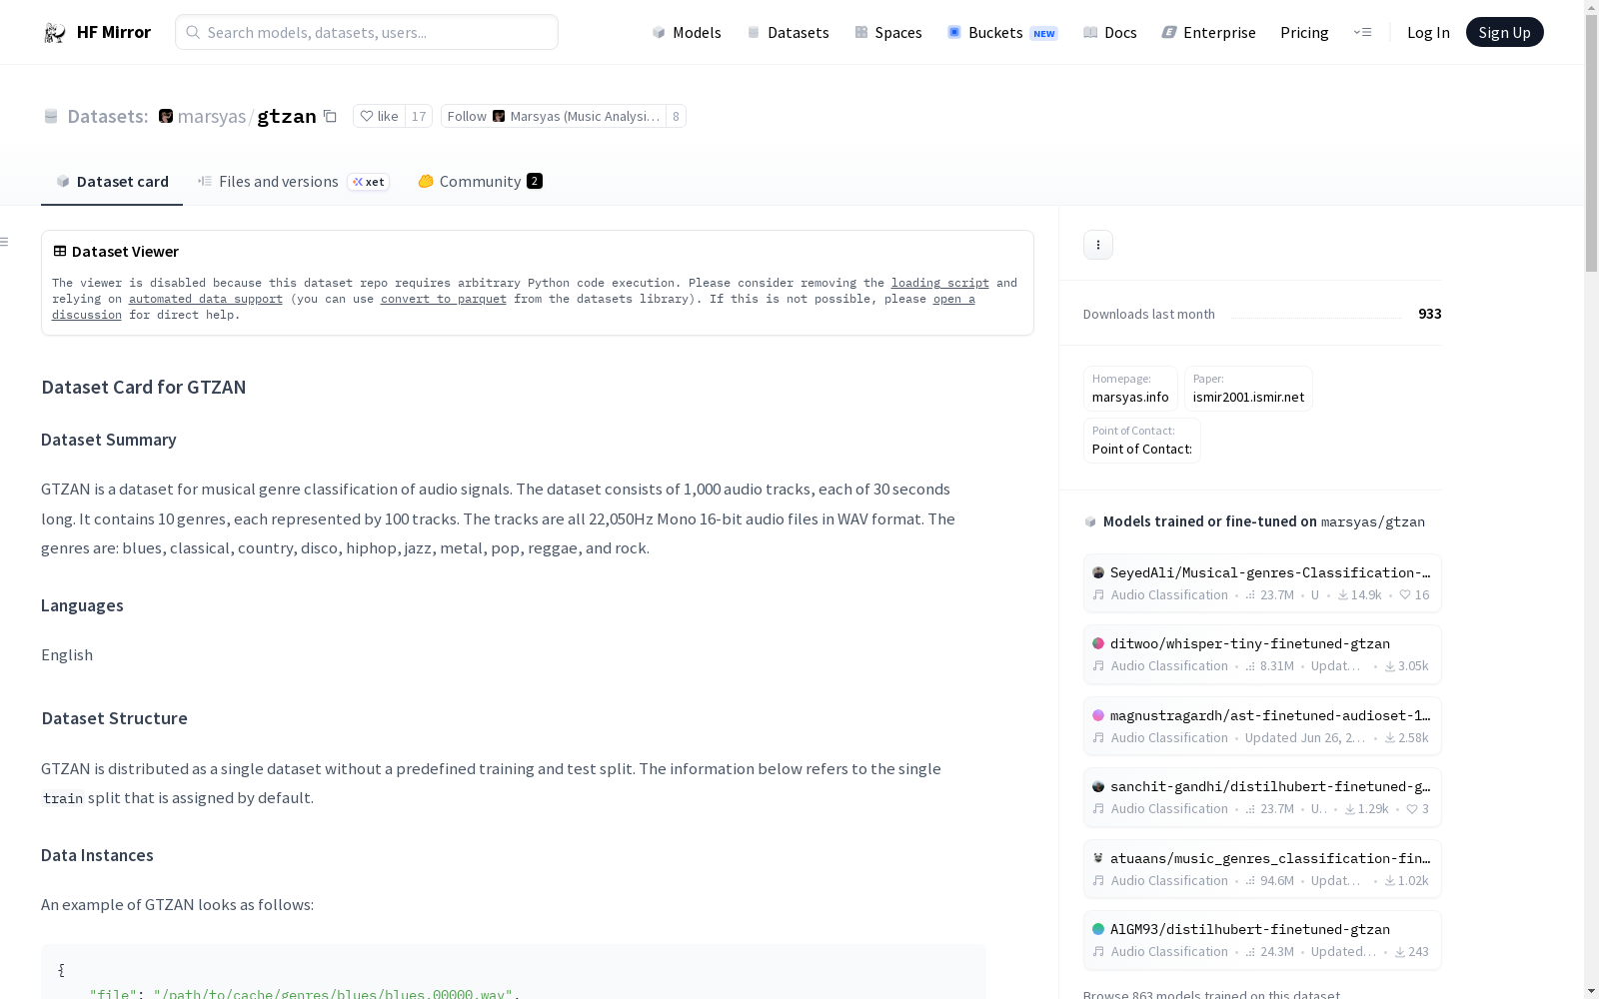Open SeyedAli/Musical-genres-Classification model card

click(1262, 583)
